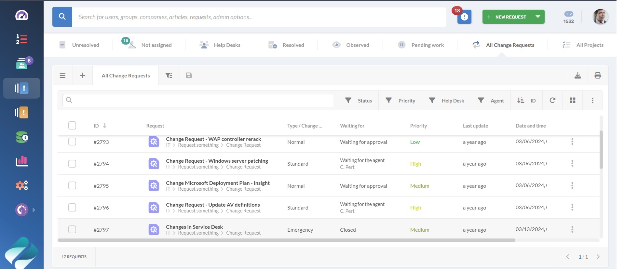
Task: Open notifications bell with 18 alerts
Action: (464, 17)
